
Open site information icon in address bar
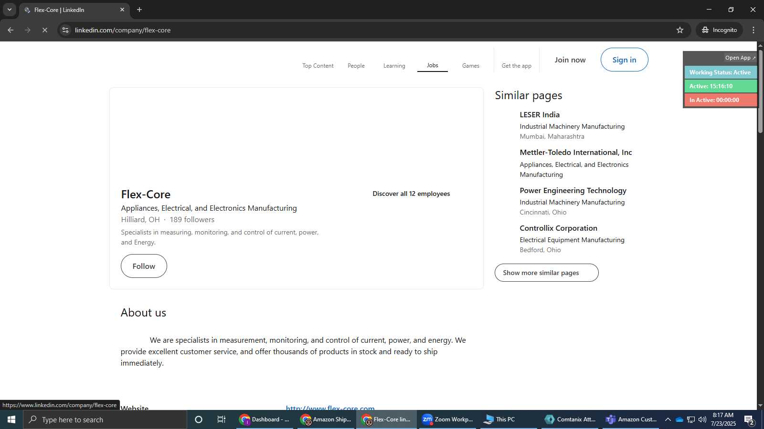65,30
